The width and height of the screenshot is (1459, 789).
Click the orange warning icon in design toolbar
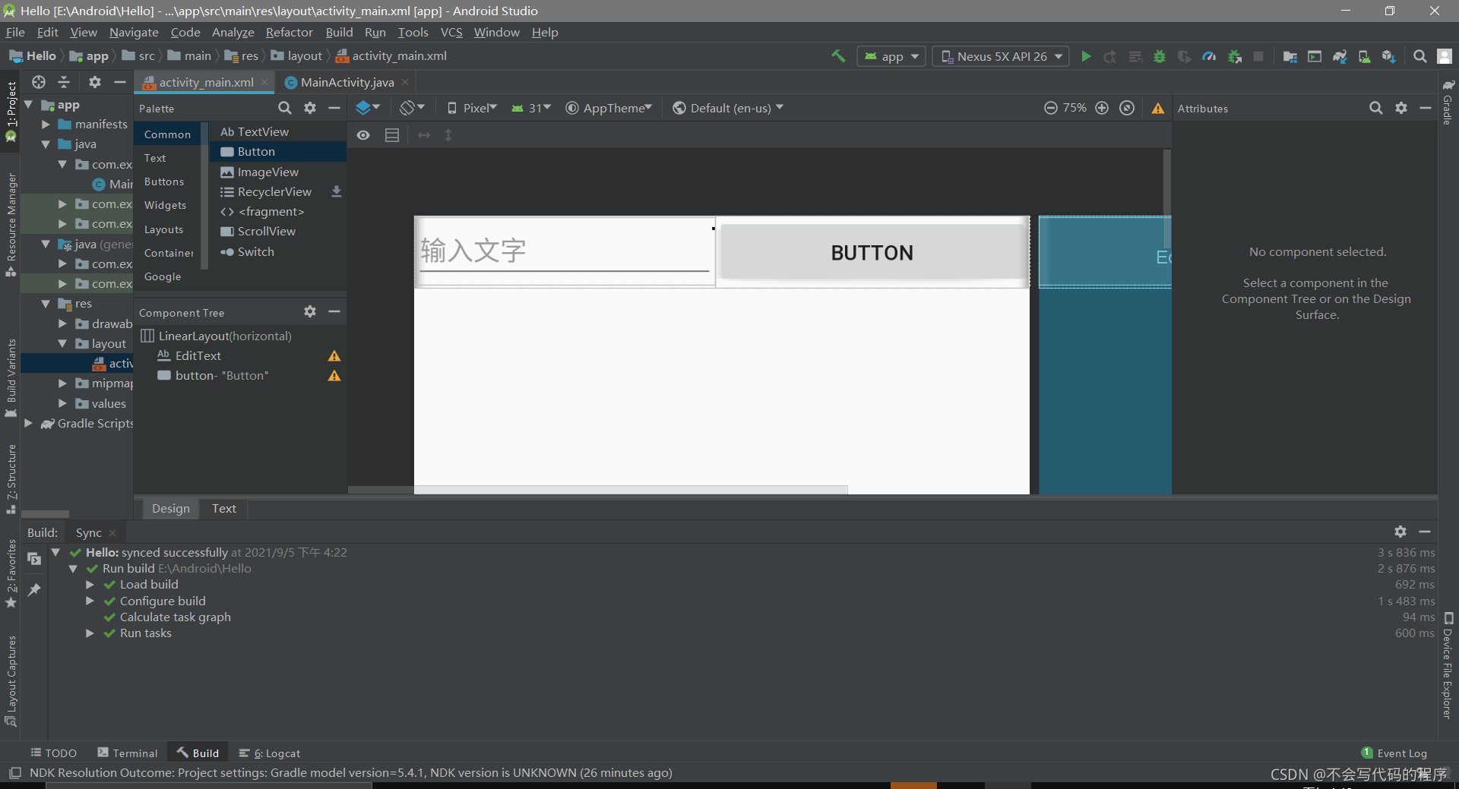[1158, 109]
